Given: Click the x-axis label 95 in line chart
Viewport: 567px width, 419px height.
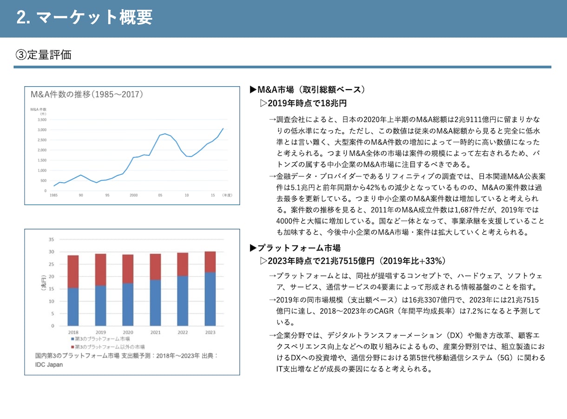Looking at the screenshot, I should (x=107, y=195).
